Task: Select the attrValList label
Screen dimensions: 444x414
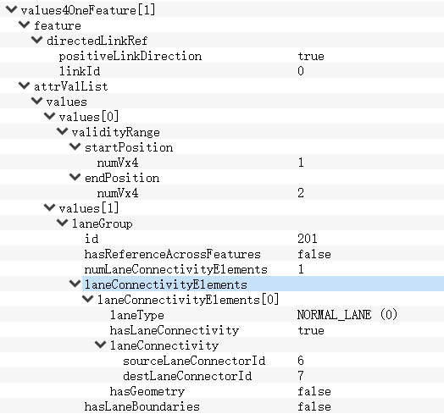Action: pyautogui.click(x=71, y=86)
